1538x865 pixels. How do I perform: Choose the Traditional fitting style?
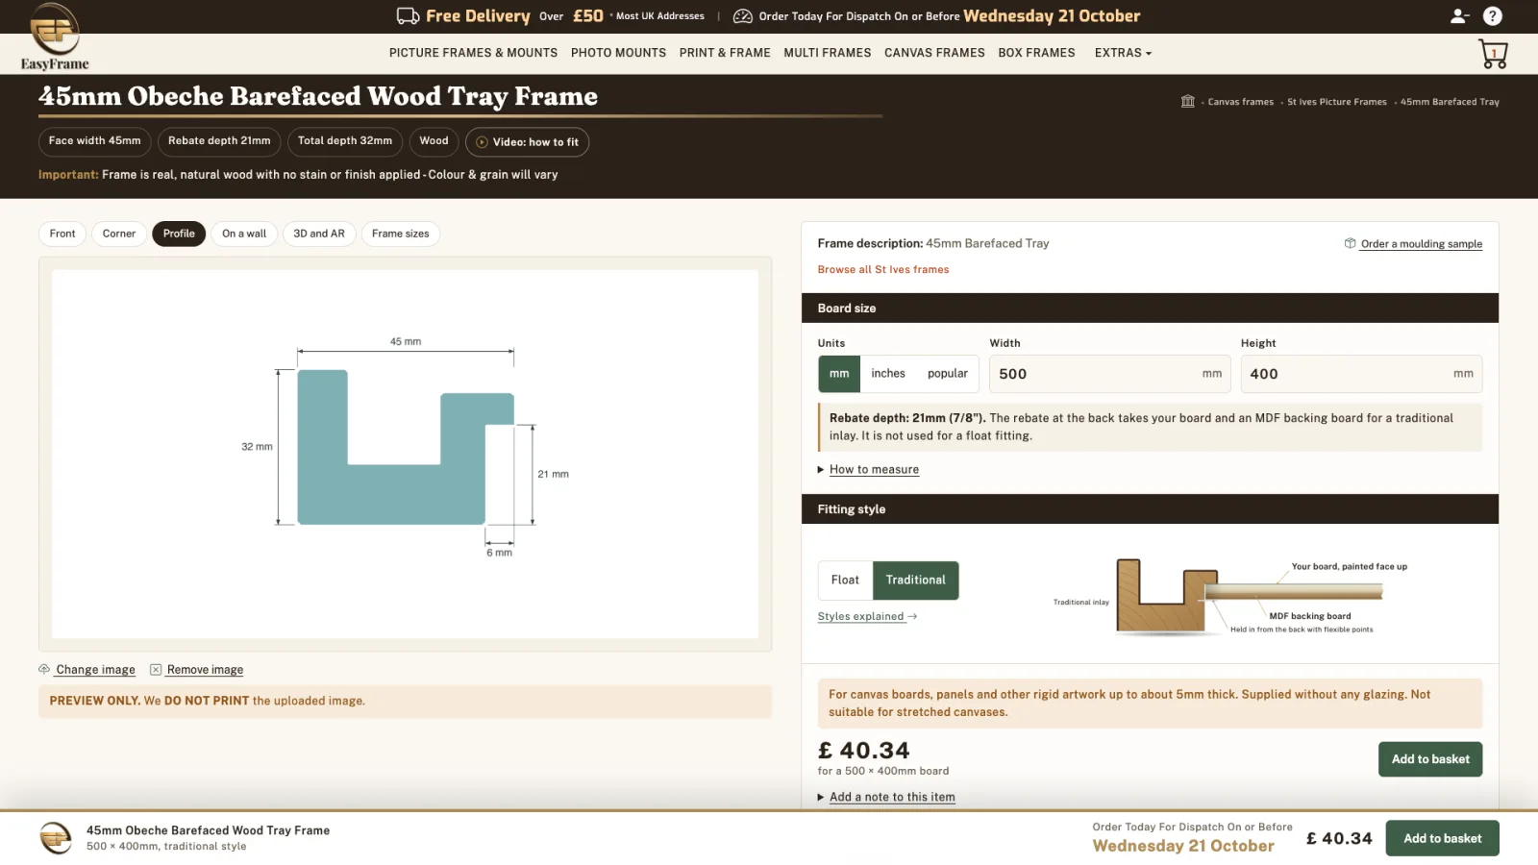coord(916,581)
